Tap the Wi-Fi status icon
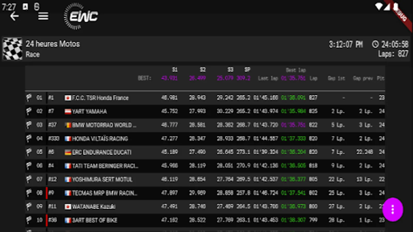This screenshot has height=232, width=413. click(x=379, y=7)
